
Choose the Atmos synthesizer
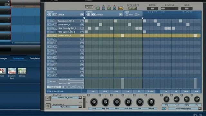pyautogui.click(x=22, y=71)
